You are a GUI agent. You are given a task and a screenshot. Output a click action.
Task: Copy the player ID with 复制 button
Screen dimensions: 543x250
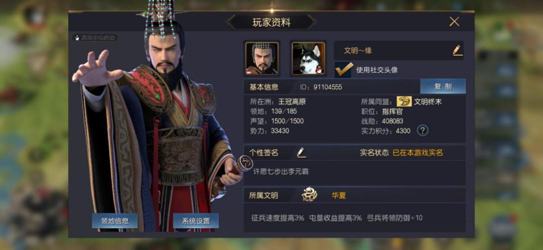(443, 86)
